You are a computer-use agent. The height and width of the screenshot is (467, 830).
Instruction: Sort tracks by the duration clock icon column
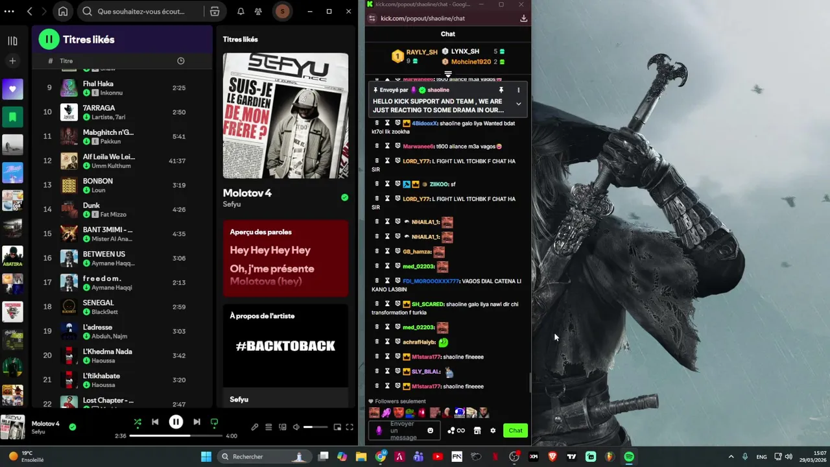click(x=180, y=61)
